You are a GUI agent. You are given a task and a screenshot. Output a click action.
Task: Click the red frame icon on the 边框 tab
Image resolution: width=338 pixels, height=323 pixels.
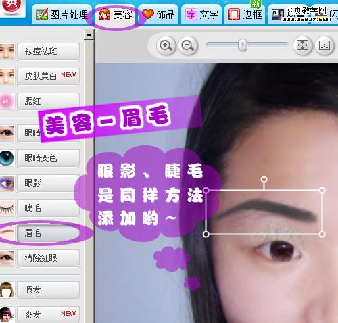tap(234, 14)
